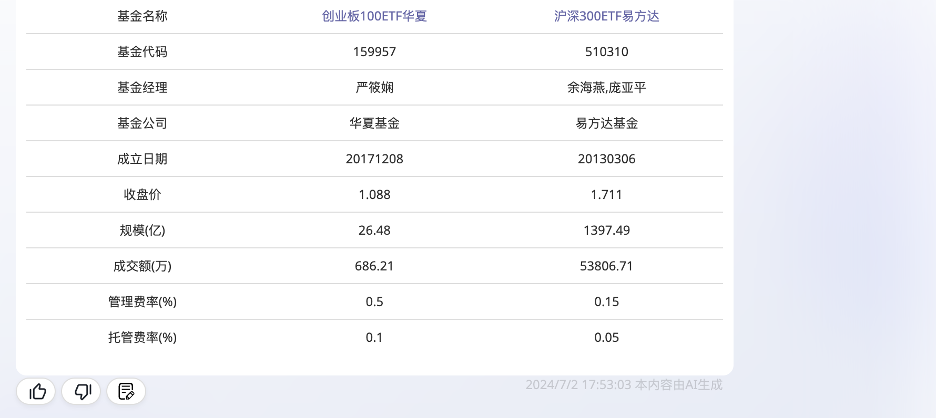Click fund managers 余海燕,庞亚平
The width and height of the screenshot is (936, 418).
pyautogui.click(x=606, y=88)
